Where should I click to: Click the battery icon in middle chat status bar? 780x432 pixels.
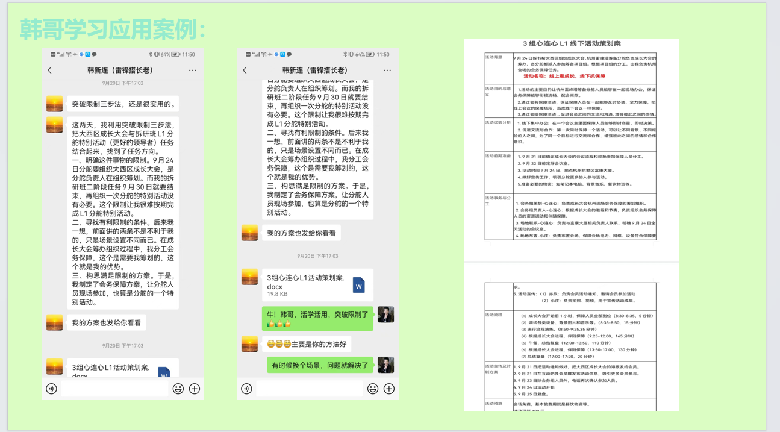coord(370,54)
